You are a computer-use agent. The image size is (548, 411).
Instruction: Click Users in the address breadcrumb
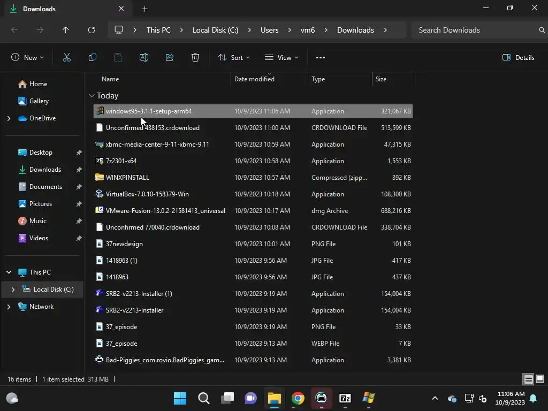pos(270,30)
